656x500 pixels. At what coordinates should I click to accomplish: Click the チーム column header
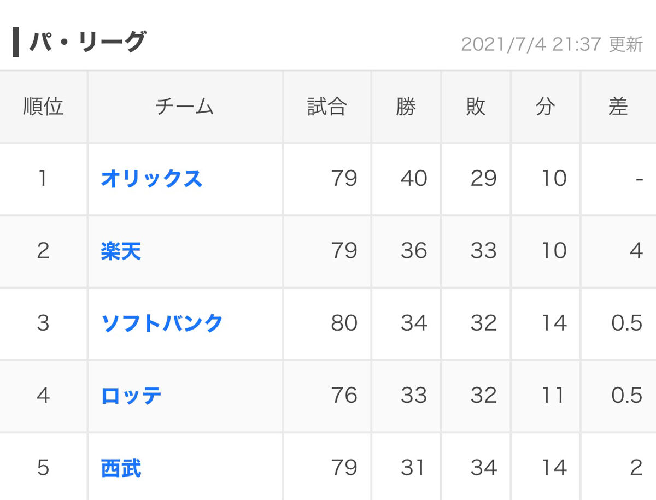click(x=185, y=107)
